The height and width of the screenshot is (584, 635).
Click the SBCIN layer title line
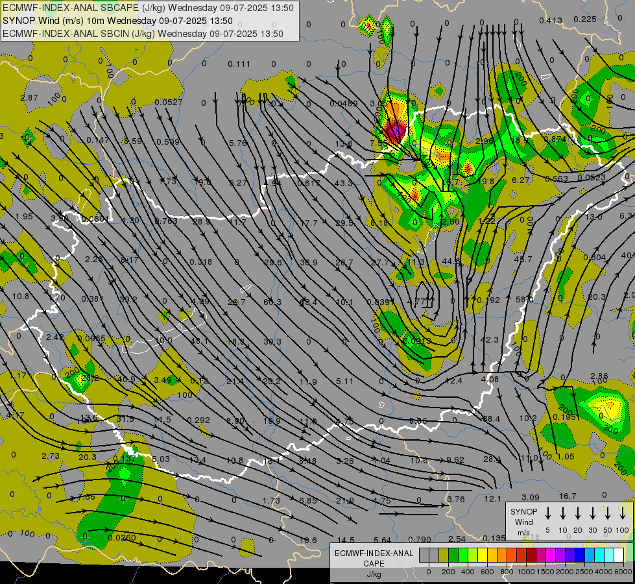[143, 34]
